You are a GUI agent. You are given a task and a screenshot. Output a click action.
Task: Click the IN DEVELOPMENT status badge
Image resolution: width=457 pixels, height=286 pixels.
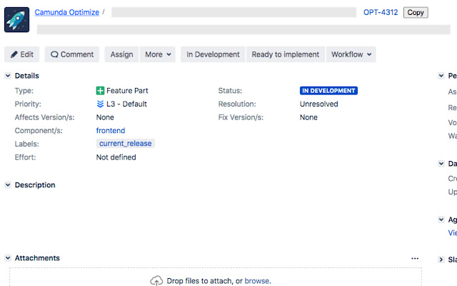pos(328,91)
